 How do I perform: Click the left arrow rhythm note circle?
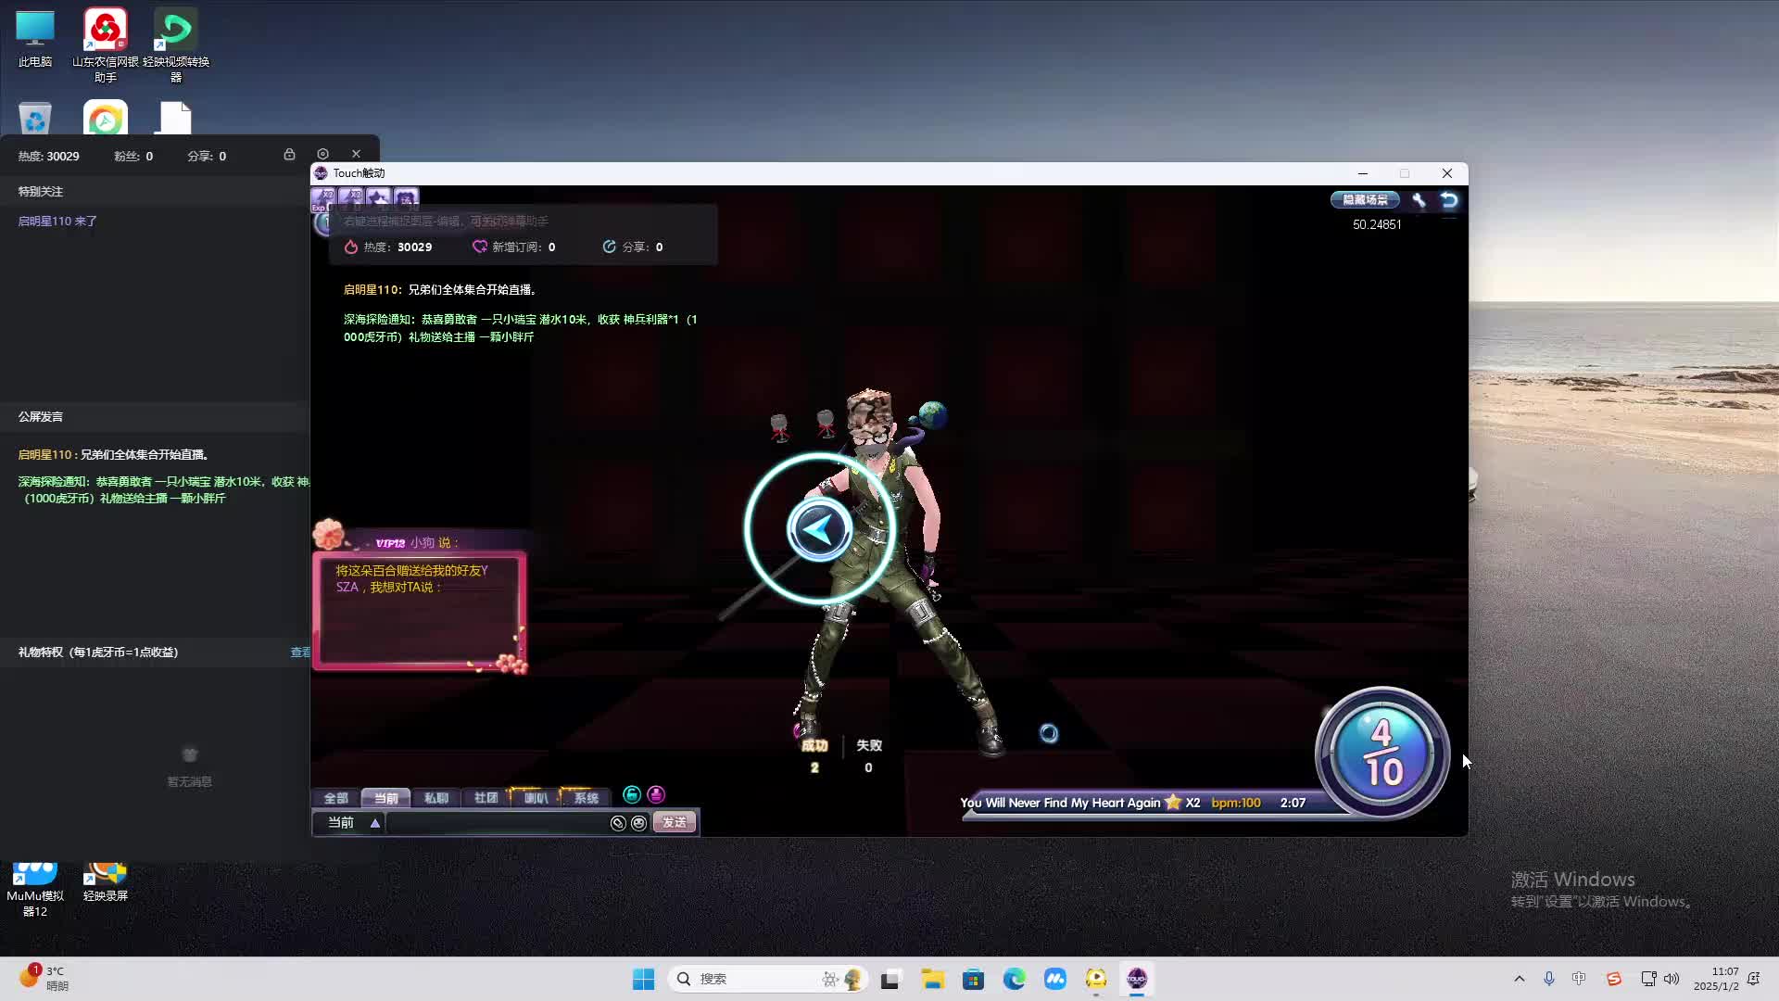pos(819,529)
